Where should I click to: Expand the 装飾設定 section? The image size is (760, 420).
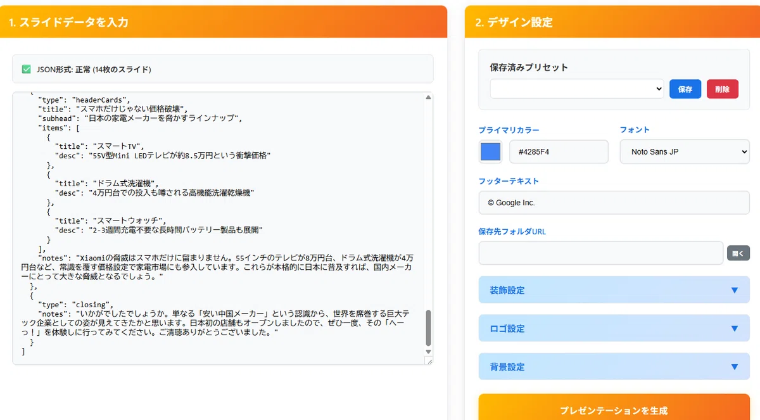point(614,290)
